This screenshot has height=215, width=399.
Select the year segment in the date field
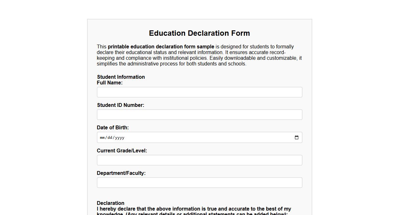(x=119, y=138)
